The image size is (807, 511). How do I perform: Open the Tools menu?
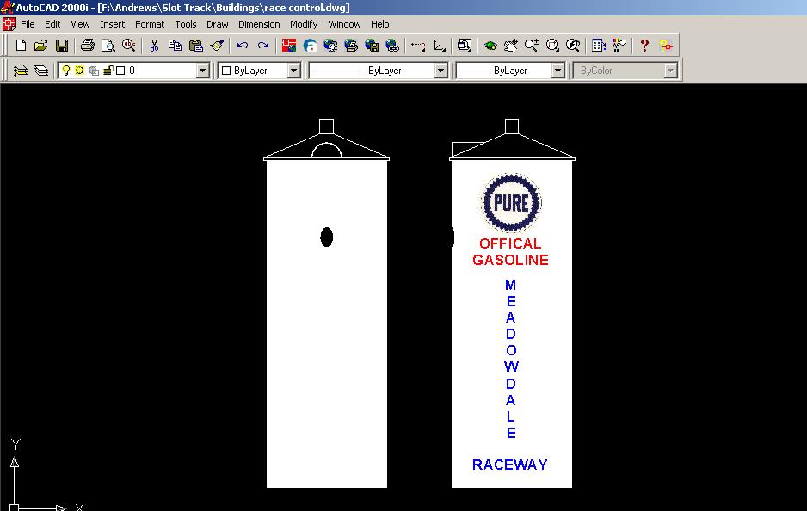pos(186,24)
